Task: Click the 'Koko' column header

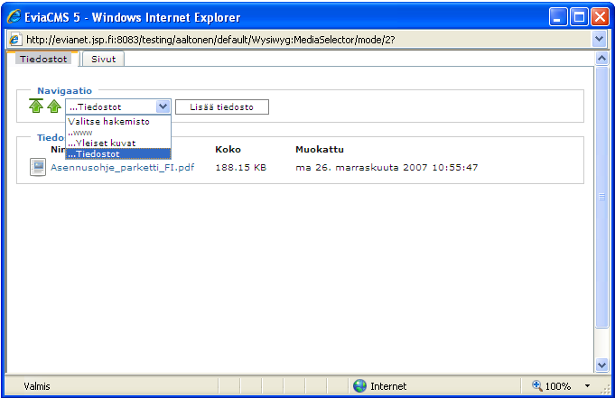Action: pos(228,150)
